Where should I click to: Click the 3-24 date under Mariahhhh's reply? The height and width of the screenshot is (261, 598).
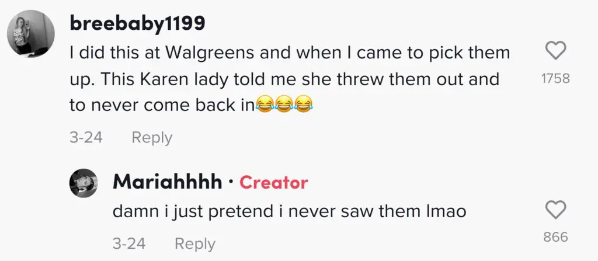[x=129, y=243]
